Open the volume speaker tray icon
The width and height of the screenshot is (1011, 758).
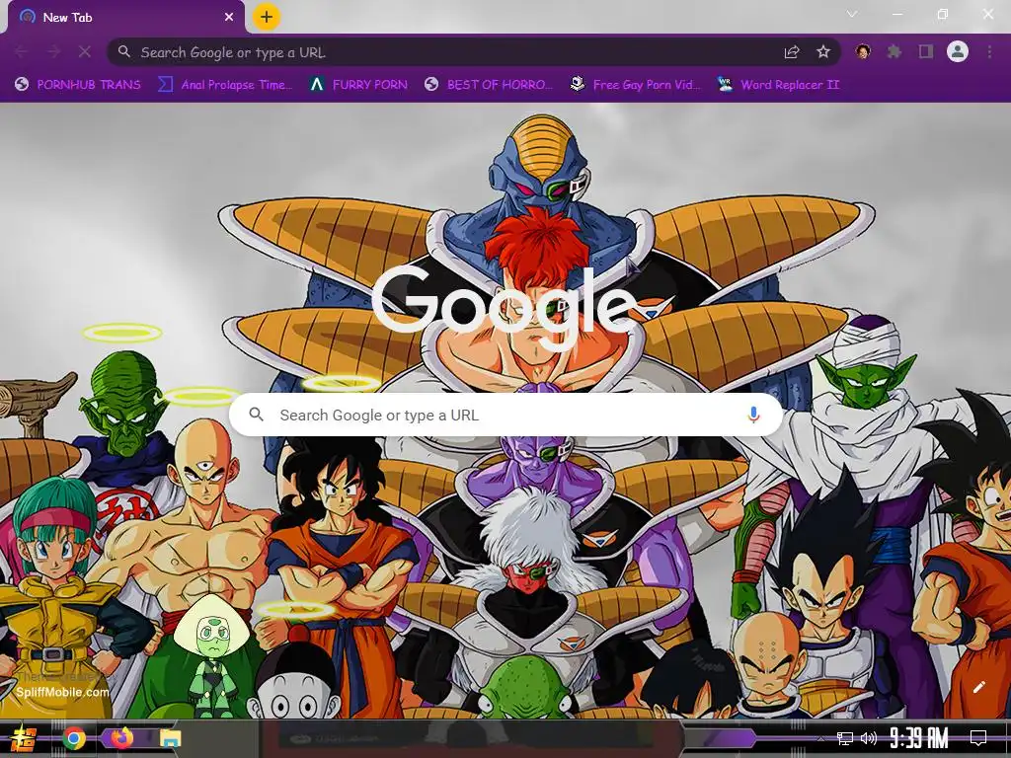[x=869, y=738]
